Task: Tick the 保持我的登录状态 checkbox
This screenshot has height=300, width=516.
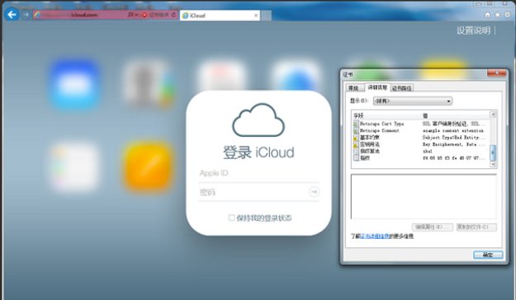Action: (x=231, y=218)
